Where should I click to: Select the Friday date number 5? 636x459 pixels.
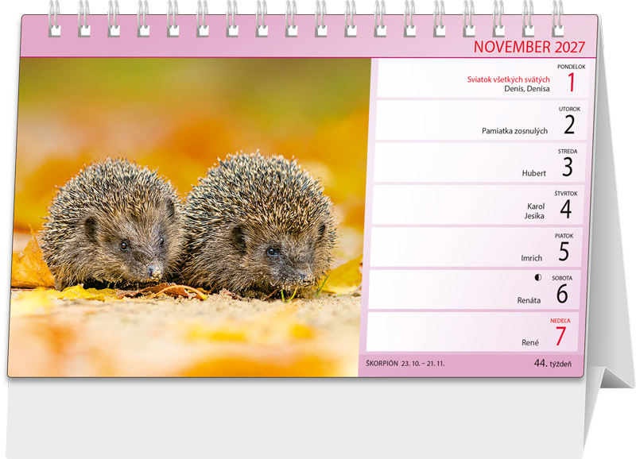[x=564, y=252]
